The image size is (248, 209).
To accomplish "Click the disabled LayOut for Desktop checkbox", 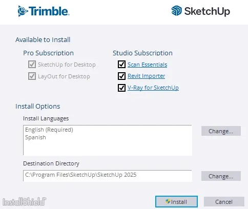I will tap(32, 76).
